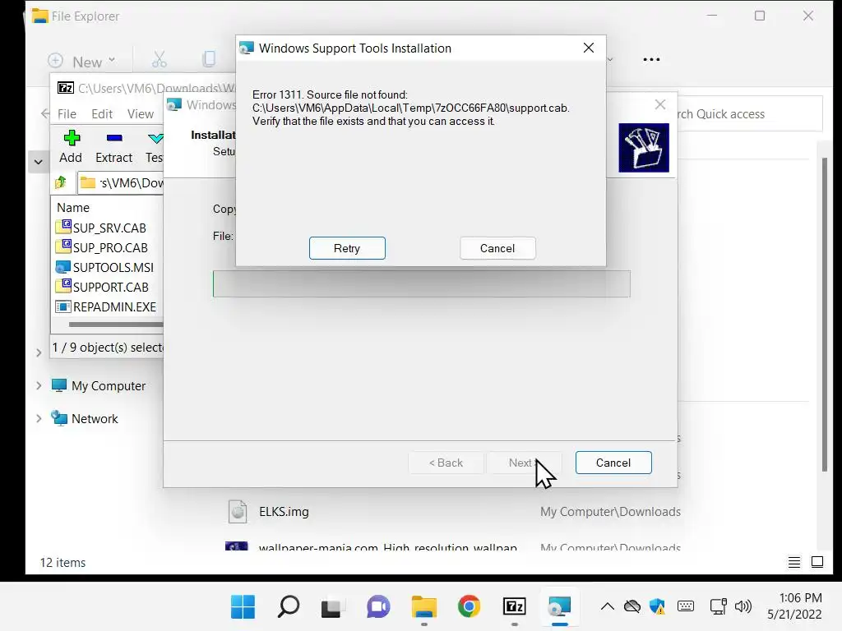The image size is (842, 631).
Task: Select the ELKS.img file
Action: point(454,511)
